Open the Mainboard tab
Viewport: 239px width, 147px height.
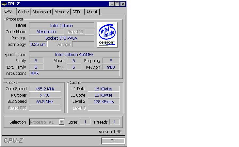[42, 12]
